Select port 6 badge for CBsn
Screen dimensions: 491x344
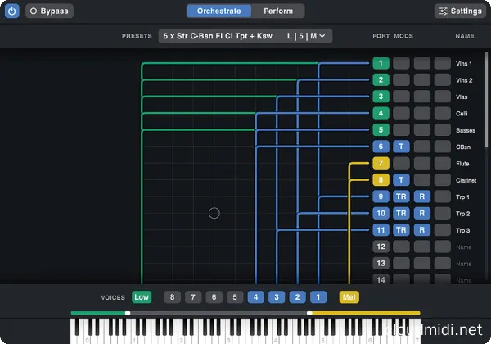tap(381, 147)
